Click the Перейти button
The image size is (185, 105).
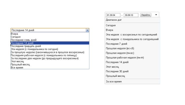tap(146, 15)
